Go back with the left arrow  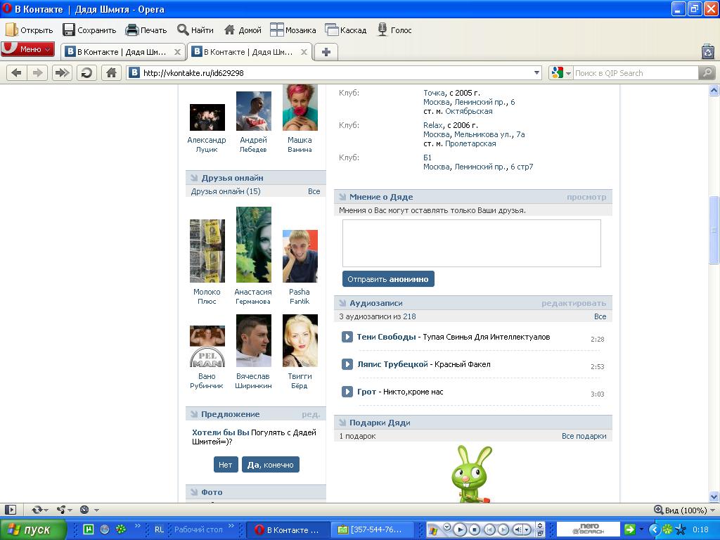pos(17,72)
